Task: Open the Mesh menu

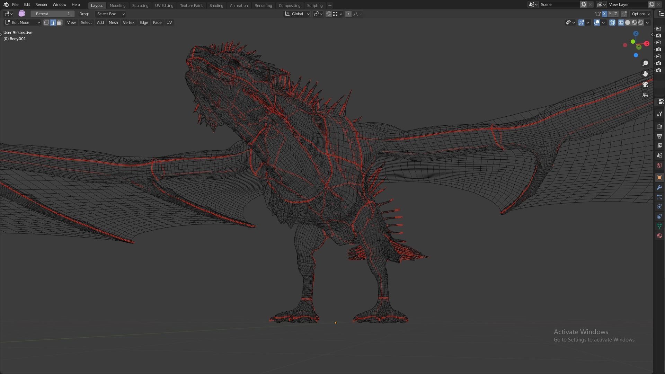Action: point(113,23)
